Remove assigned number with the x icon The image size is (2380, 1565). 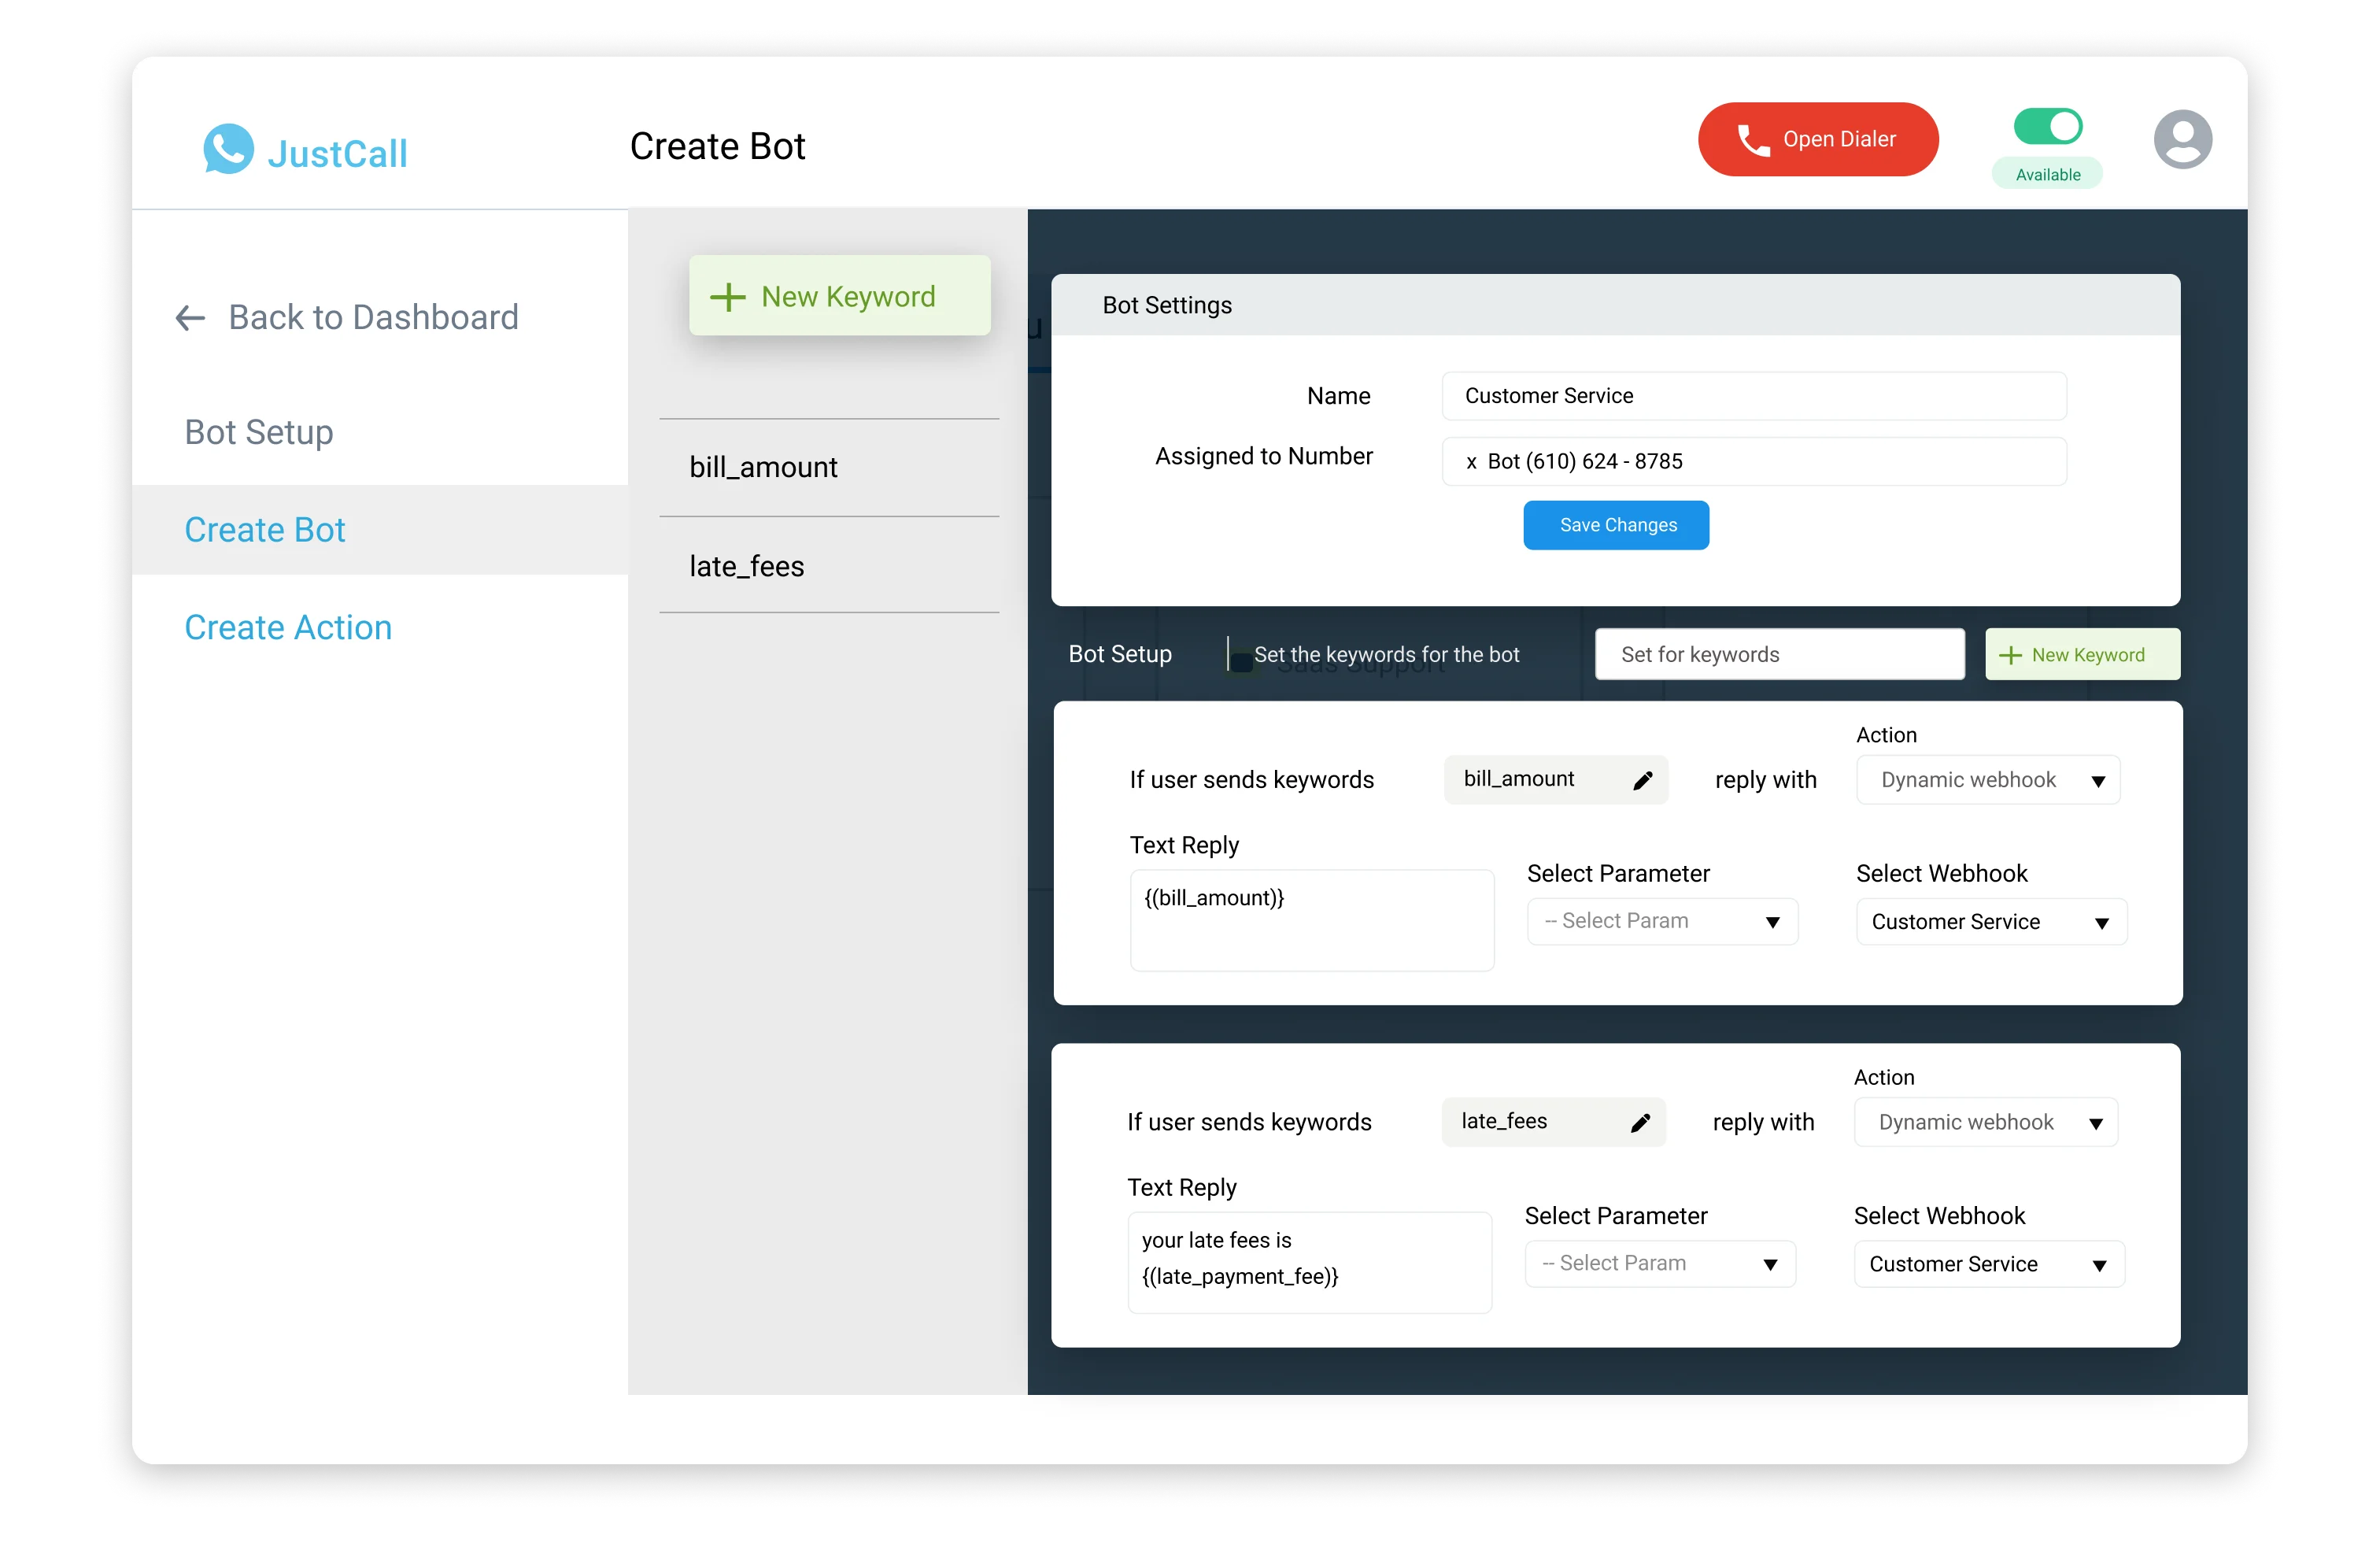(1471, 462)
